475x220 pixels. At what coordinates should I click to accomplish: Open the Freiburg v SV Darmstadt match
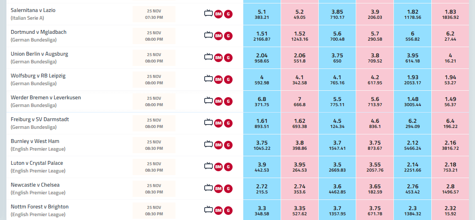[40, 119]
